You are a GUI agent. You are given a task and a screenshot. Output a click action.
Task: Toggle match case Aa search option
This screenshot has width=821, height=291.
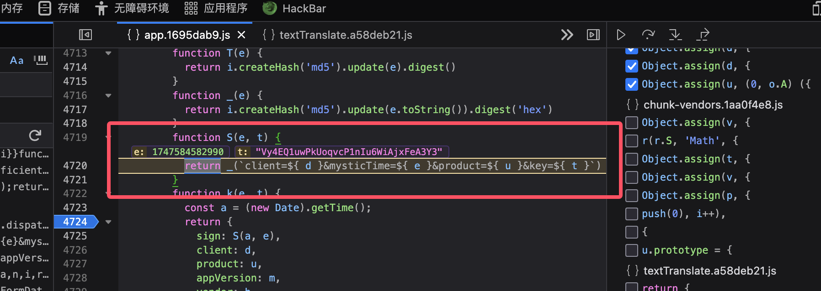click(x=17, y=60)
